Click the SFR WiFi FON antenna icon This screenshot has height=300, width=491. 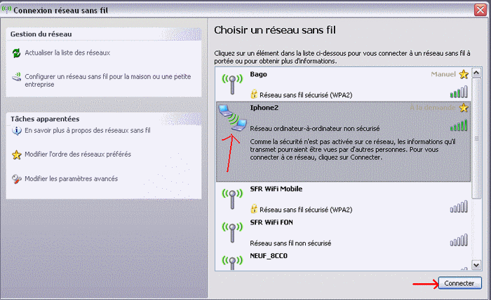(x=232, y=232)
